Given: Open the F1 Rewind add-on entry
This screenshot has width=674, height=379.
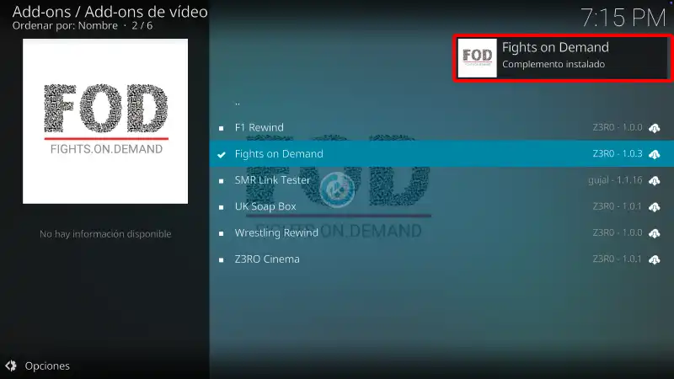Looking at the screenshot, I should 441,128.
